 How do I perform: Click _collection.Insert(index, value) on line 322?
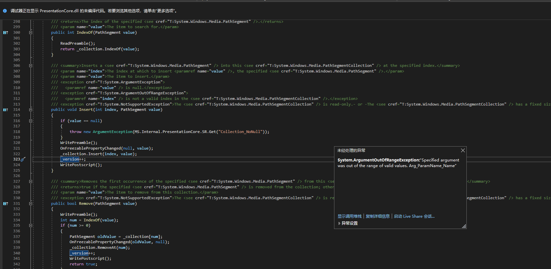pos(99,154)
